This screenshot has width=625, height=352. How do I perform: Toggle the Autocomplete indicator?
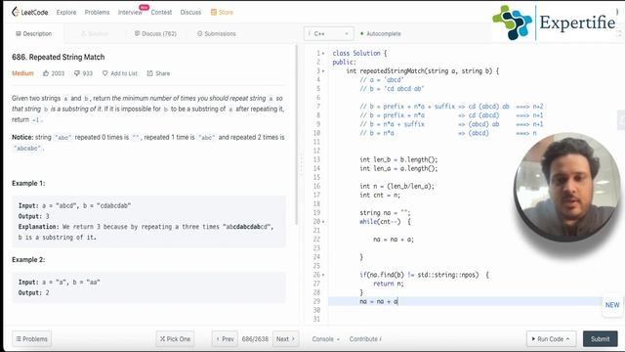(381, 34)
